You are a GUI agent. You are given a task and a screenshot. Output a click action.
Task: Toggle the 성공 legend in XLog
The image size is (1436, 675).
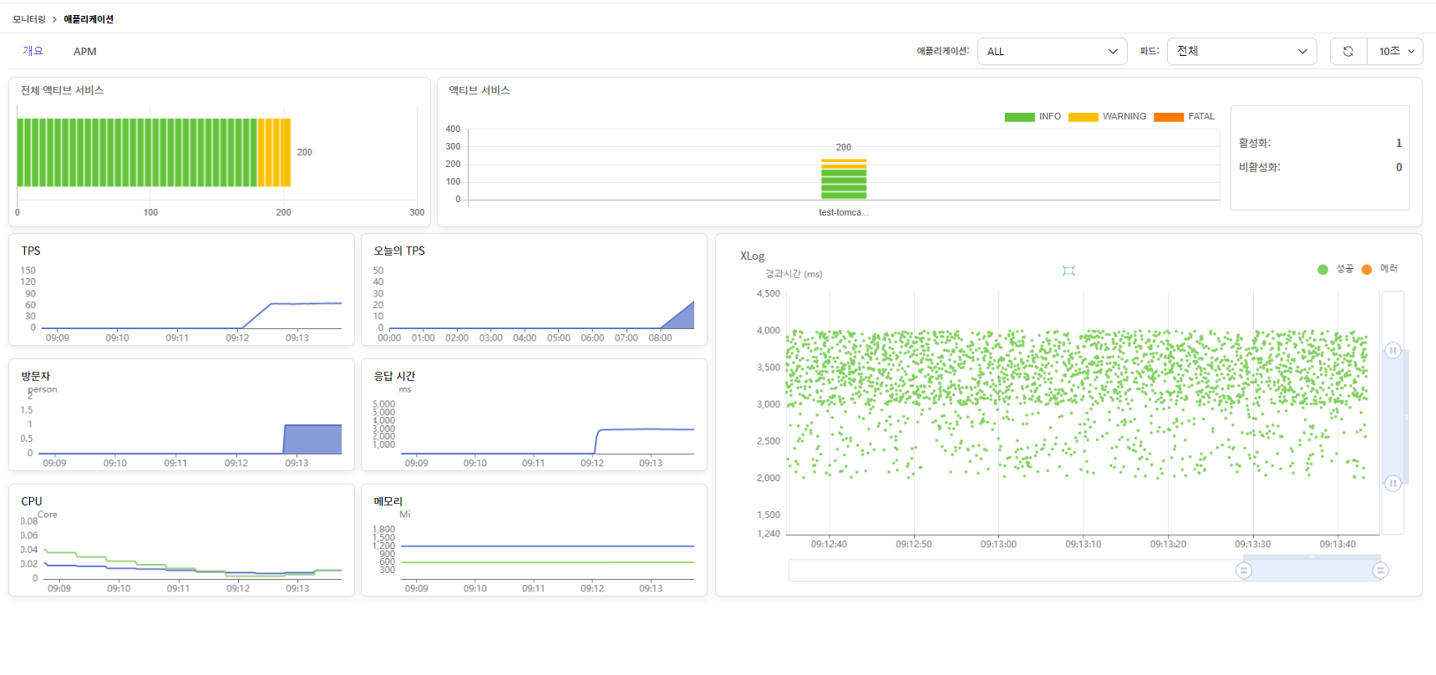click(1335, 269)
